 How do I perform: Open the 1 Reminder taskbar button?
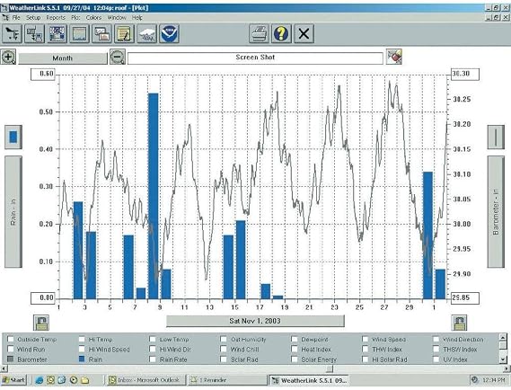[227, 380]
